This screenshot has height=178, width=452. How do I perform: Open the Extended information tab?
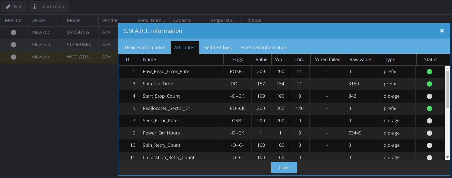coord(264,47)
